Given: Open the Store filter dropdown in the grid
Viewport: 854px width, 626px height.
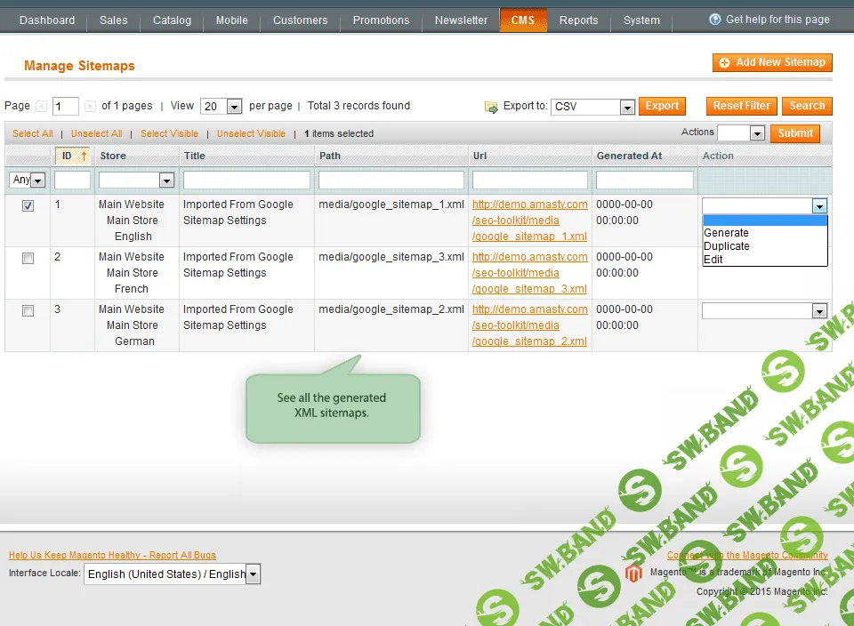Looking at the screenshot, I should pos(165,180).
